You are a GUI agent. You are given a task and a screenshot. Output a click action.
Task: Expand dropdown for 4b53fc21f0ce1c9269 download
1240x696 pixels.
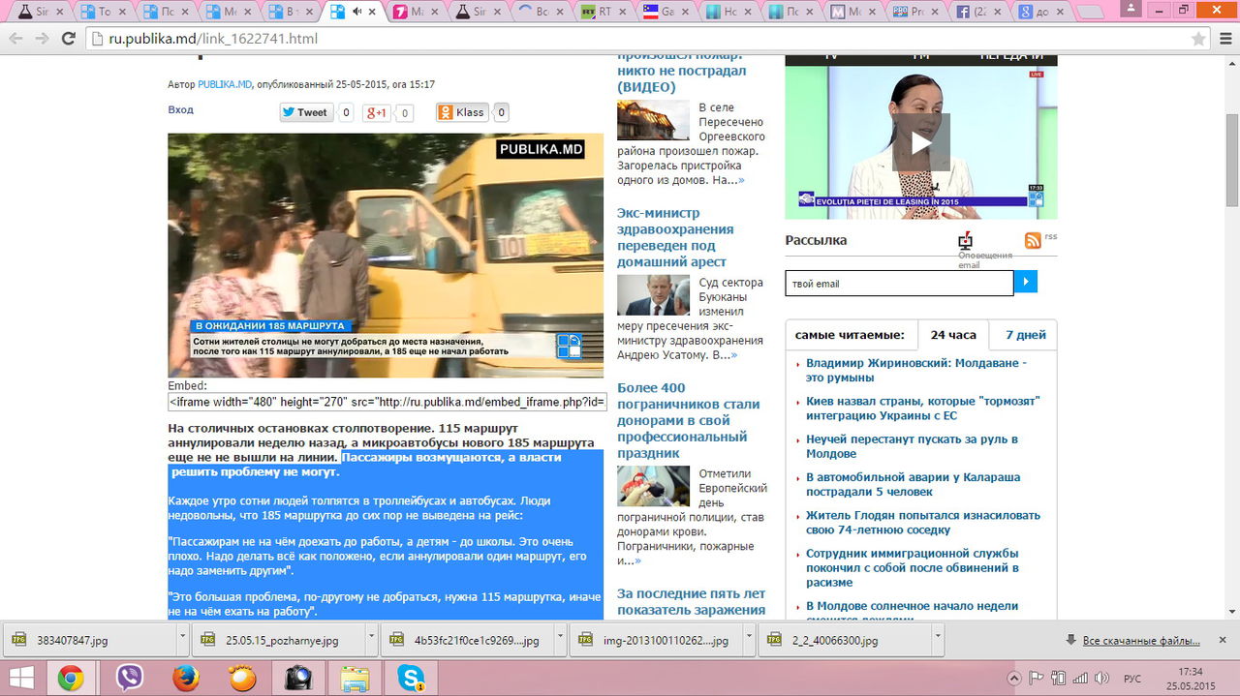click(x=560, y=640)
